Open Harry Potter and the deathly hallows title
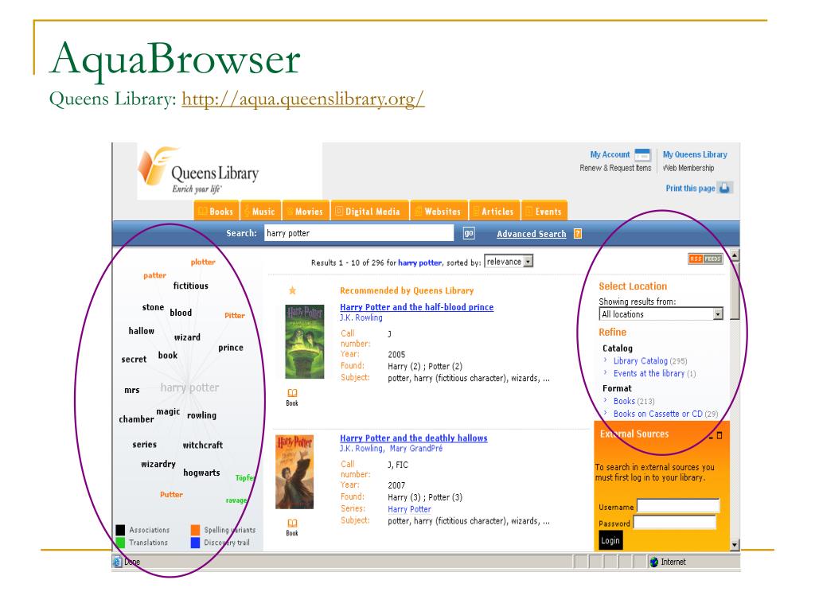 coord(414,438)
